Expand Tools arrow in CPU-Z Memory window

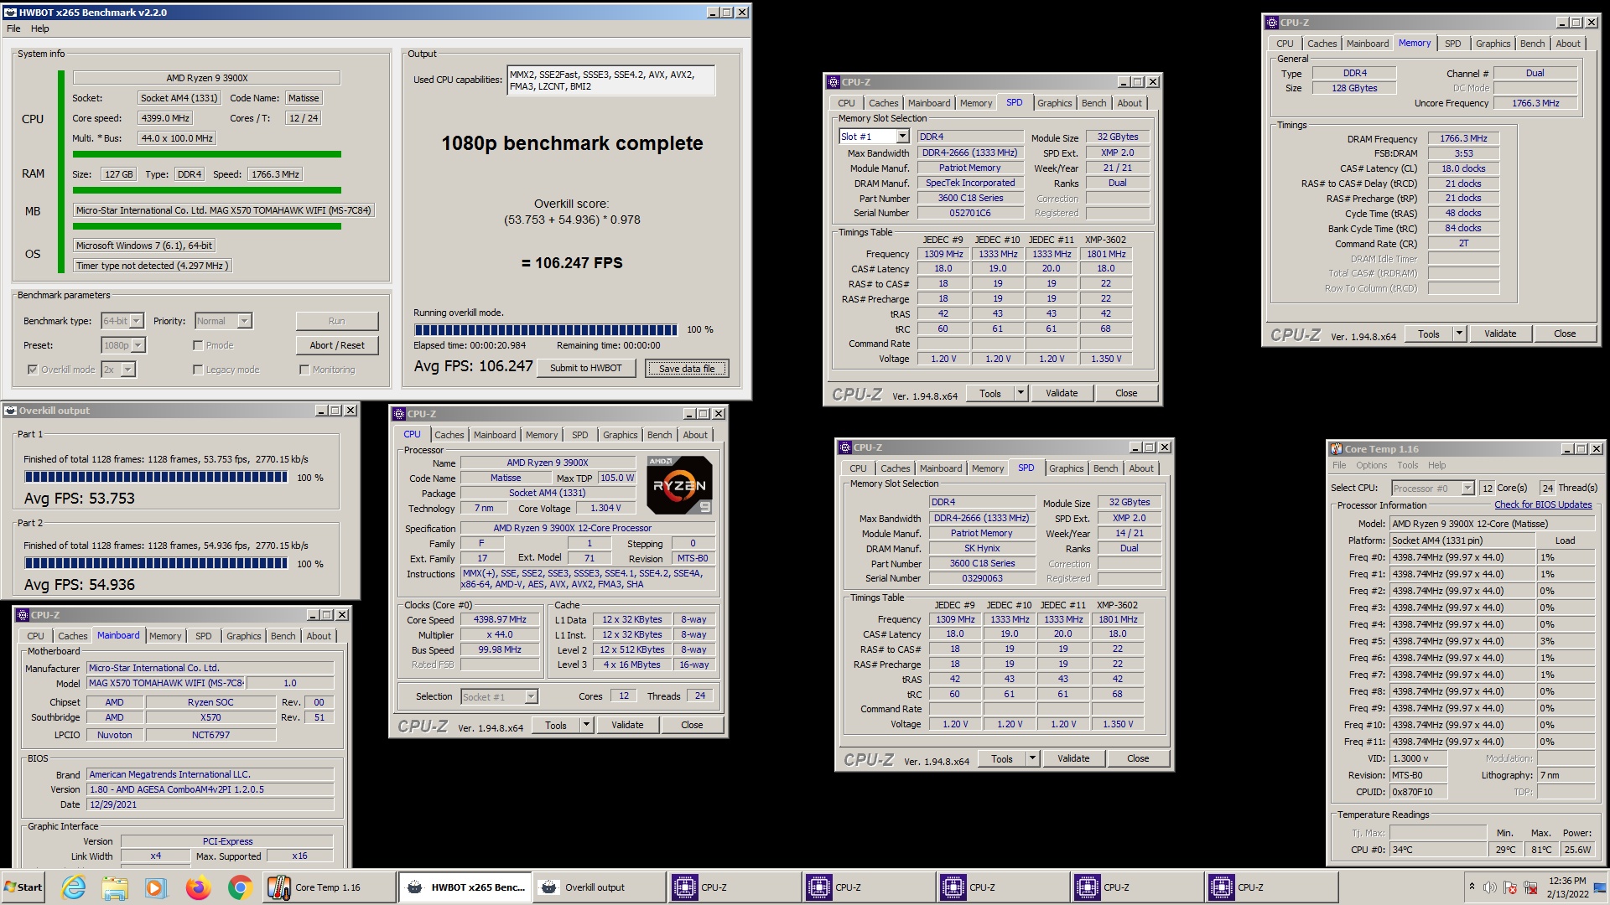[x=1459, y=334]
